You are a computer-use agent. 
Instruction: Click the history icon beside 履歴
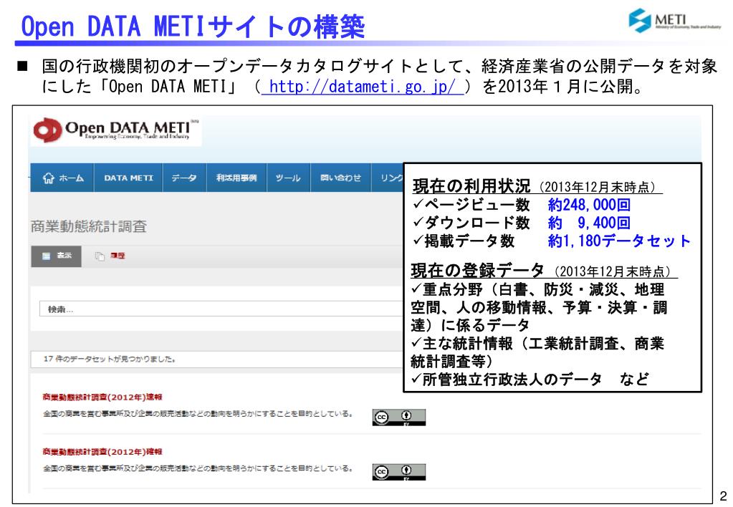click(100, 256)
